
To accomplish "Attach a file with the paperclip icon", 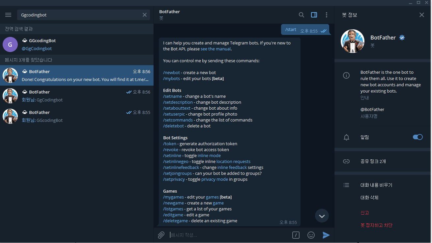I will tap(161, 235).
